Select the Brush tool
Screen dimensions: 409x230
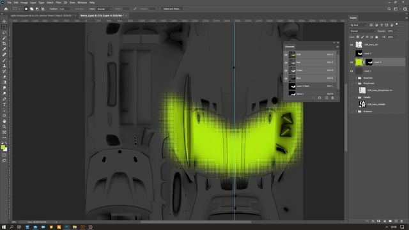coord(4,60)
